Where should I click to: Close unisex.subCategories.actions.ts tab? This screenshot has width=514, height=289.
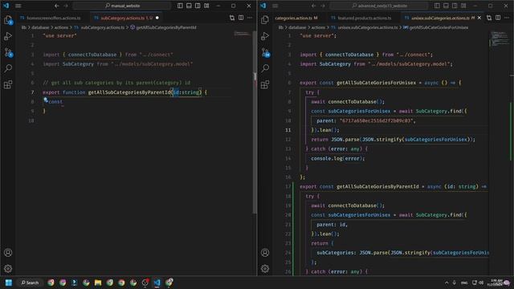tap(479, 18)
